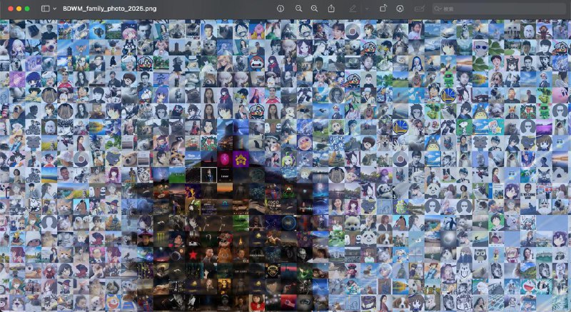Show the image inspector info
This screenshot has height=312, width=571.
(x=280, y=9)
